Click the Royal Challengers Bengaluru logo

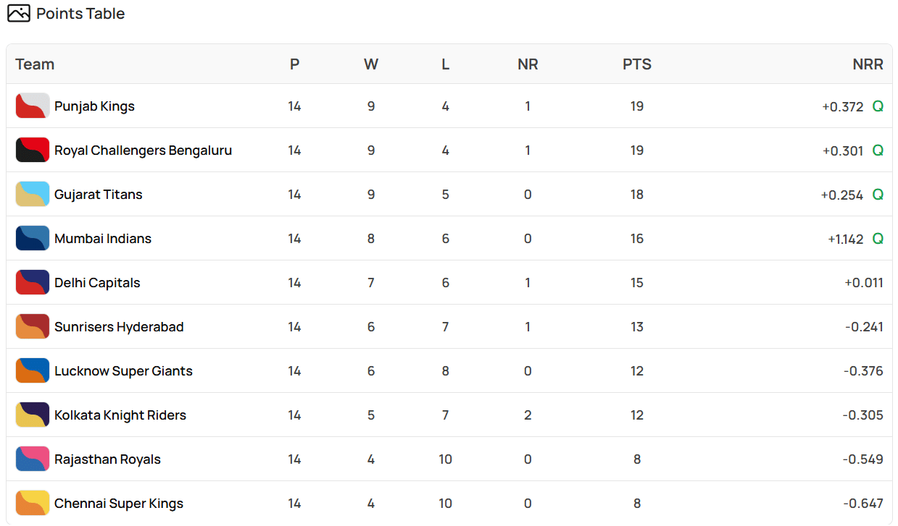(33, 150)
